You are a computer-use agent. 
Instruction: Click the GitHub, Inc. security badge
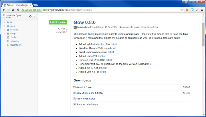click(31, 10)
